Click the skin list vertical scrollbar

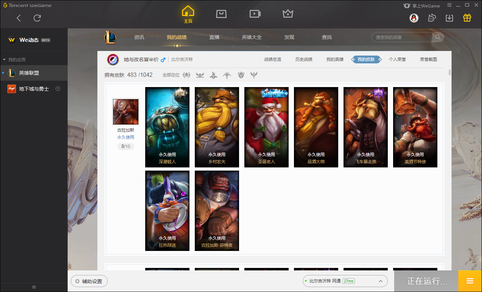point(450,73)
